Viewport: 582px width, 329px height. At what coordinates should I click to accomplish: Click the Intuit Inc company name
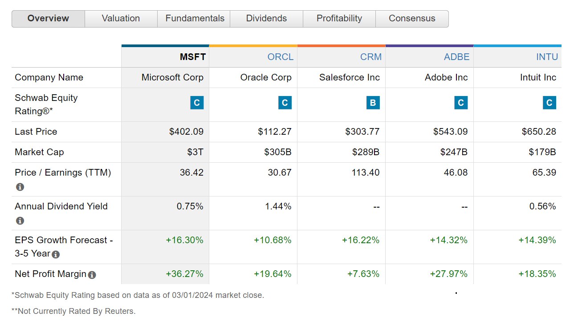(x=538, y=77)
